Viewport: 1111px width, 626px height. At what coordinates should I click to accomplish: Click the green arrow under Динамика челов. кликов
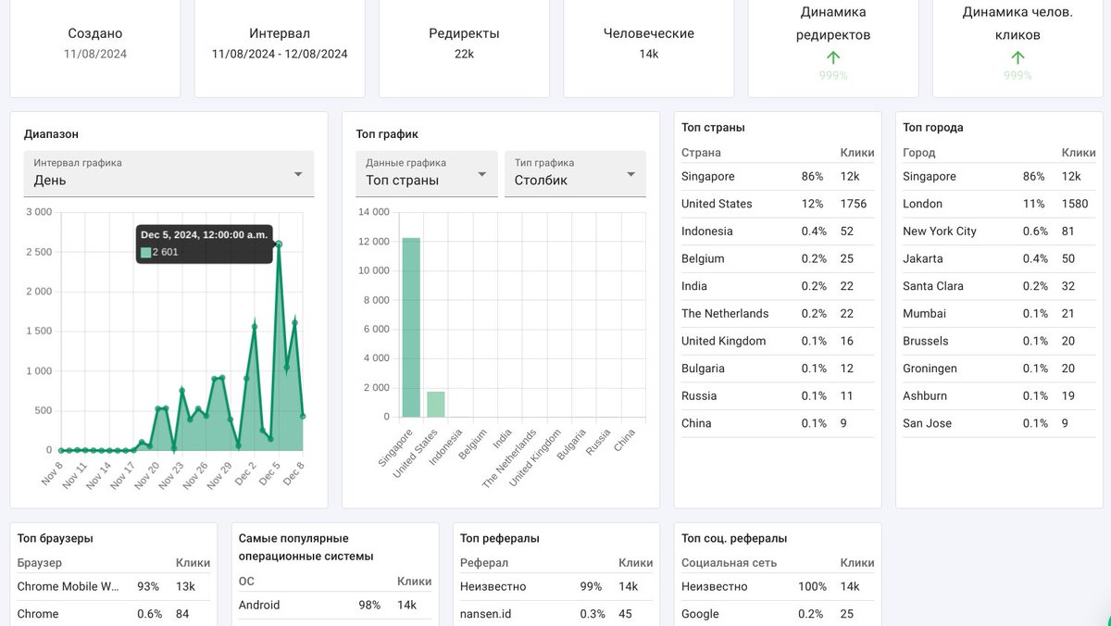1017,57
